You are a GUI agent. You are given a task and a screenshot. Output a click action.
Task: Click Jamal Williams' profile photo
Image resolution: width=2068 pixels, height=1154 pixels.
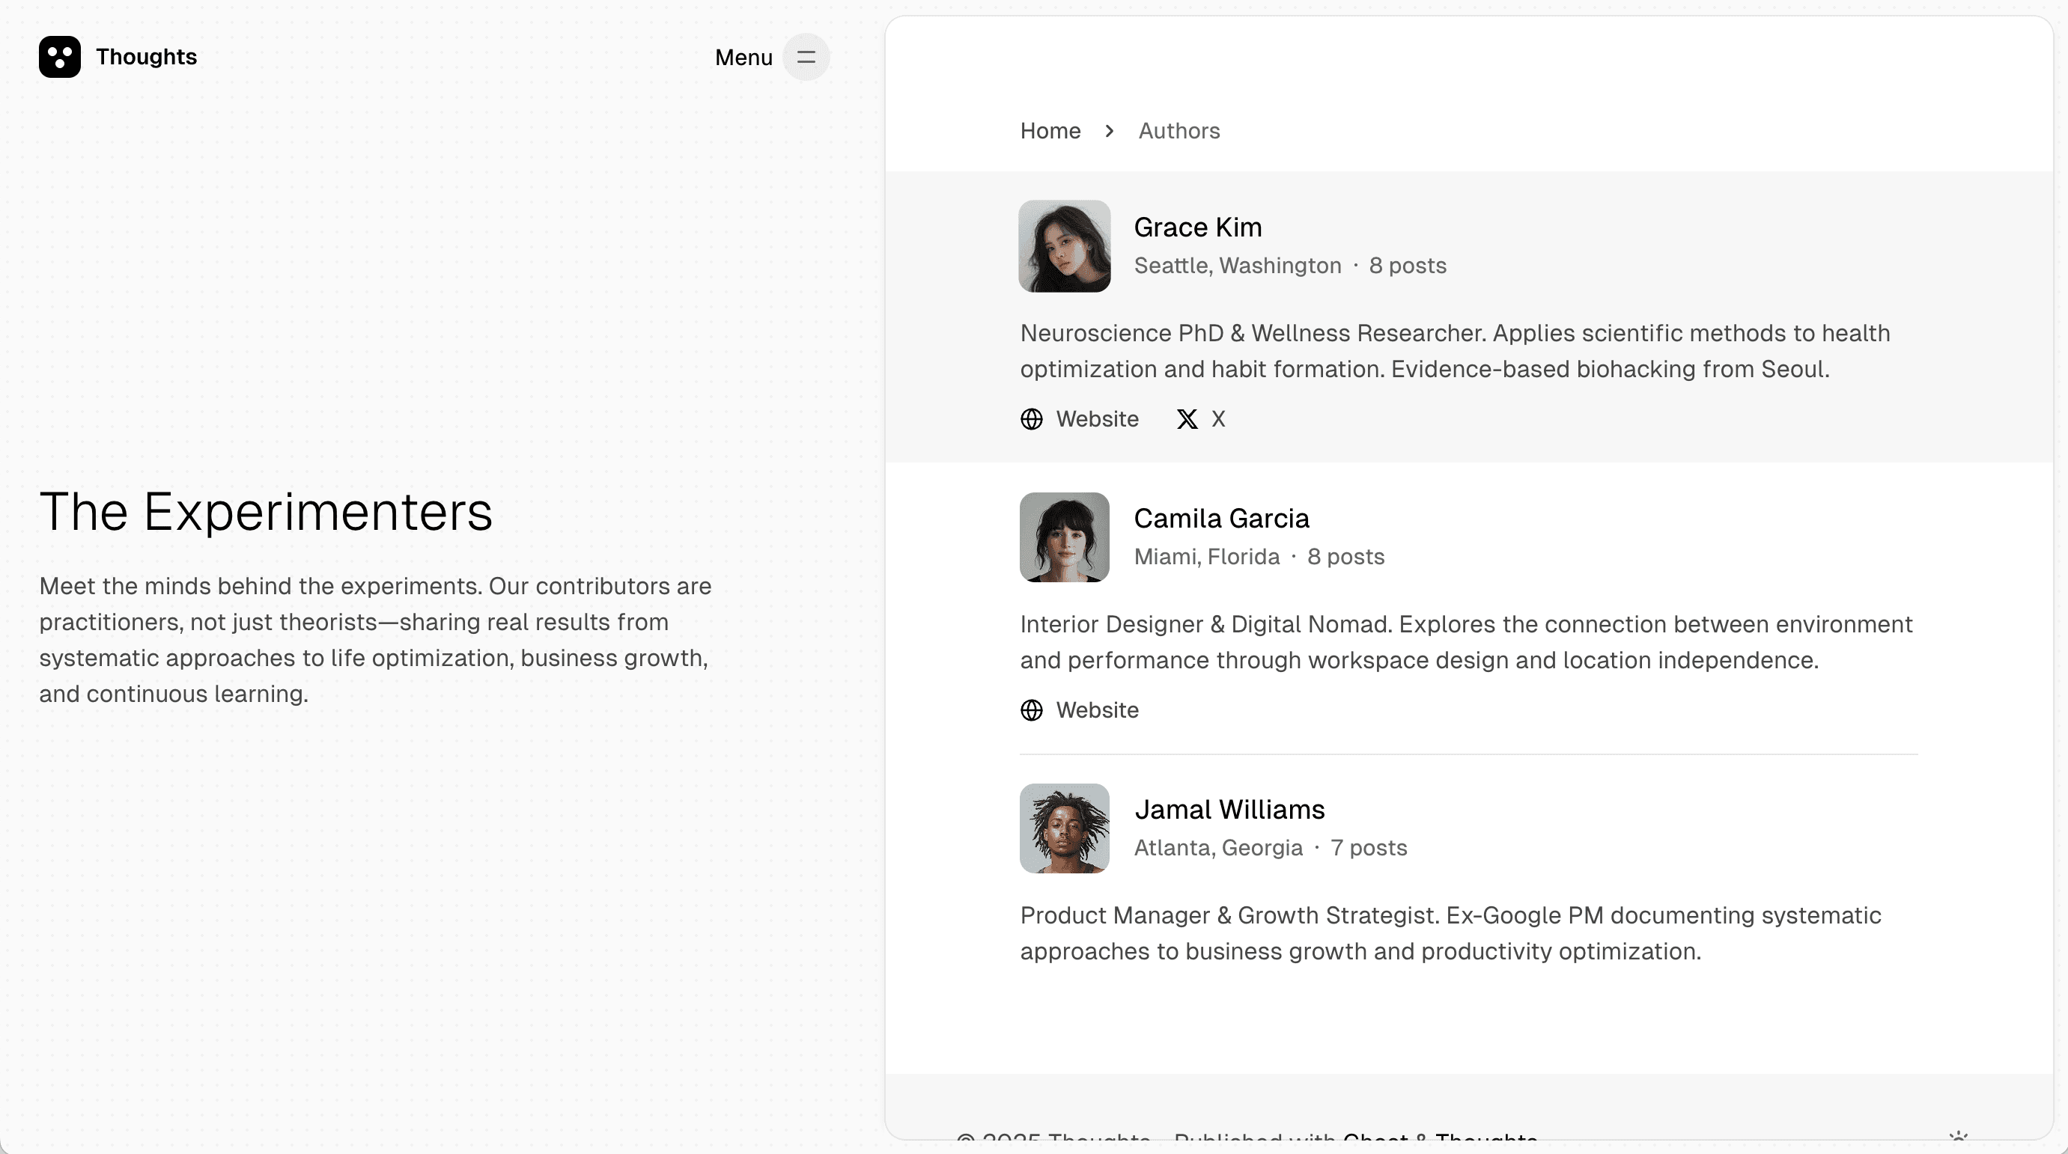coord(1064,828)
